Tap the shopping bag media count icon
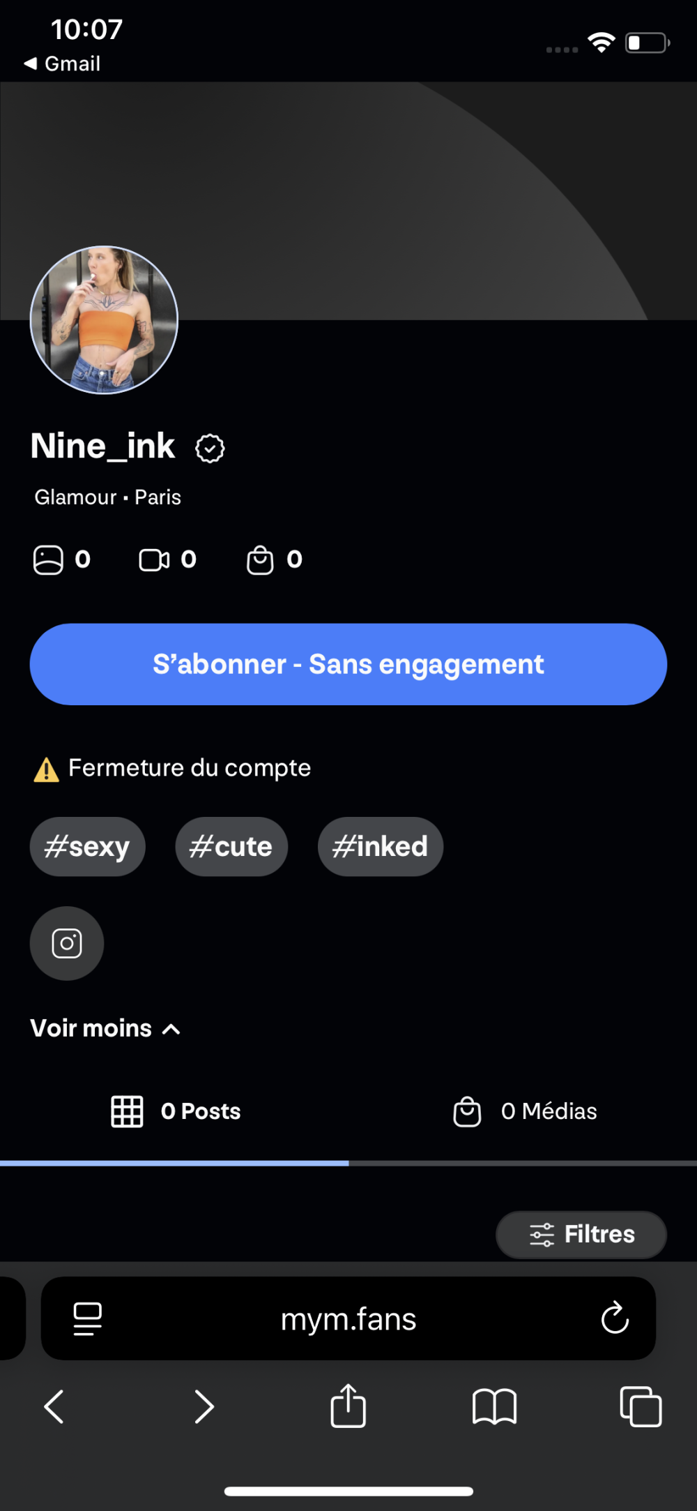The height and width of the screenshot is (1511, 697). pyautogui.click(x=260, y=559)
